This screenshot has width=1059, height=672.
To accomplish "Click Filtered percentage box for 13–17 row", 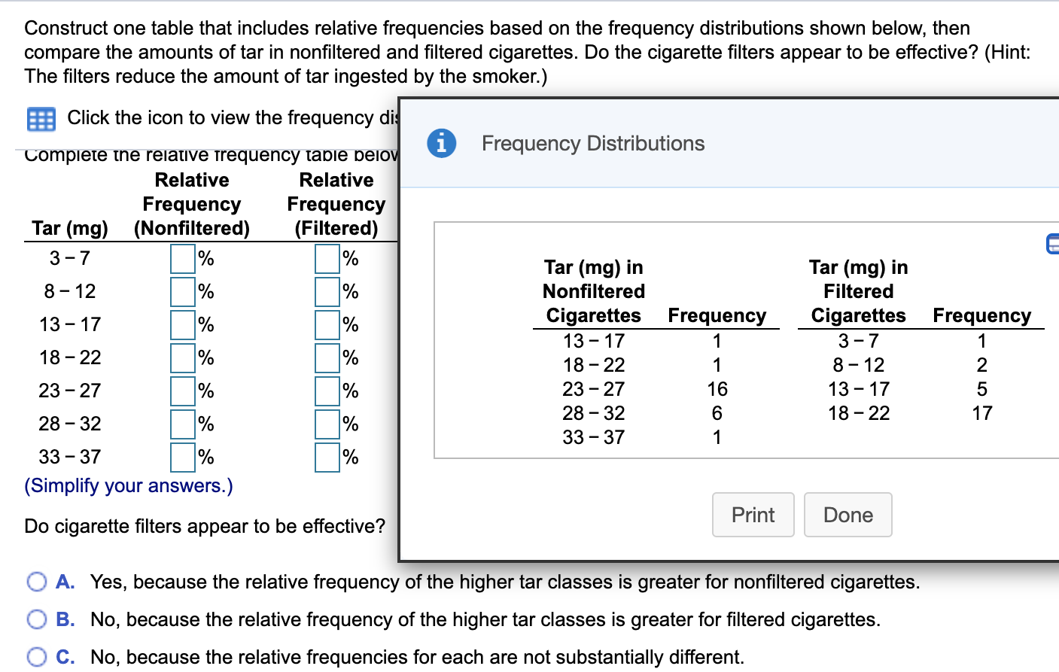I will pos(327,324).
